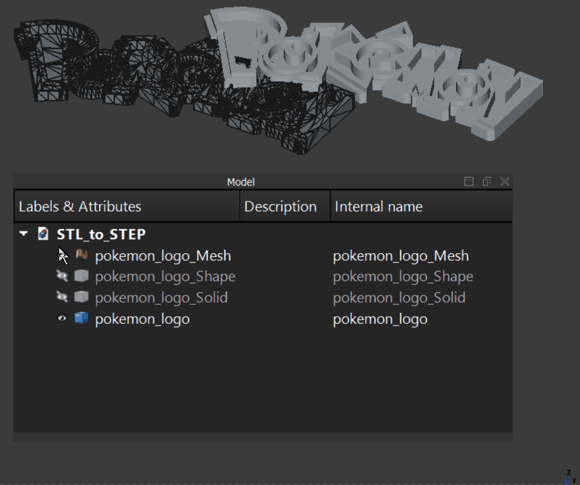Float the Model panel as separate window
Screen dimensions: 580x485
click(x=487, y=182)
